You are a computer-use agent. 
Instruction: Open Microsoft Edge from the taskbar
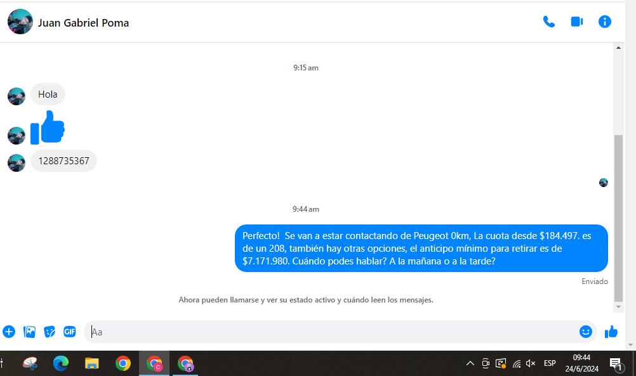61,363
